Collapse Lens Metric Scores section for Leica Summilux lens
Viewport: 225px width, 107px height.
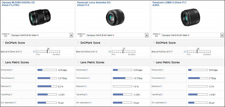[x=78, y=62]
